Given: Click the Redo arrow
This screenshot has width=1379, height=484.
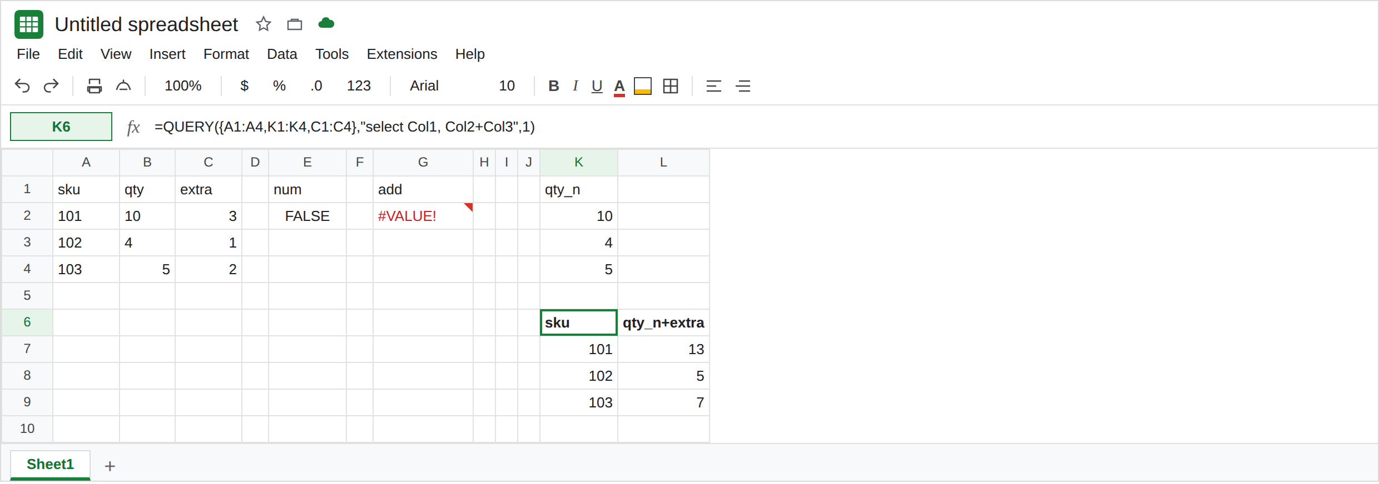Looking at the screenshot, I should pos(51,86).
